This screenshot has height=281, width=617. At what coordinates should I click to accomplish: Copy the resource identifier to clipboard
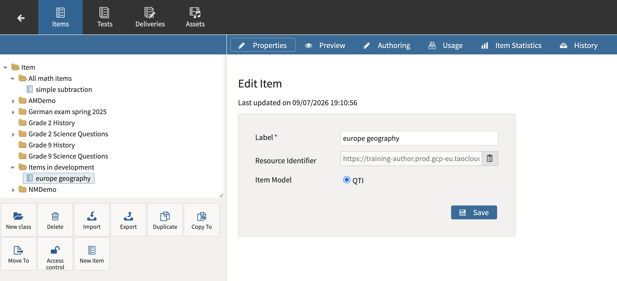click(490, 158)
